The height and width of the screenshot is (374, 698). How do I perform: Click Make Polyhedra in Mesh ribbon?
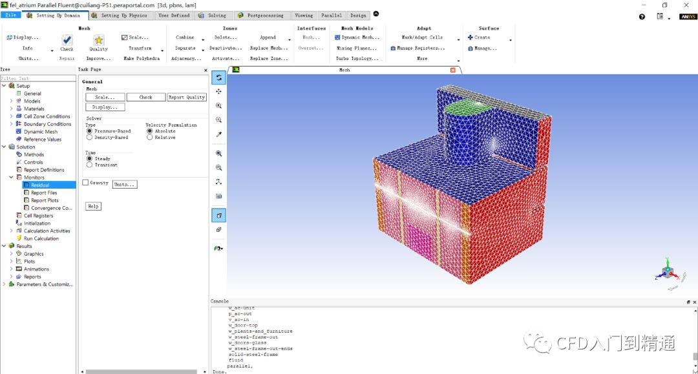click(x=142, y=58)
